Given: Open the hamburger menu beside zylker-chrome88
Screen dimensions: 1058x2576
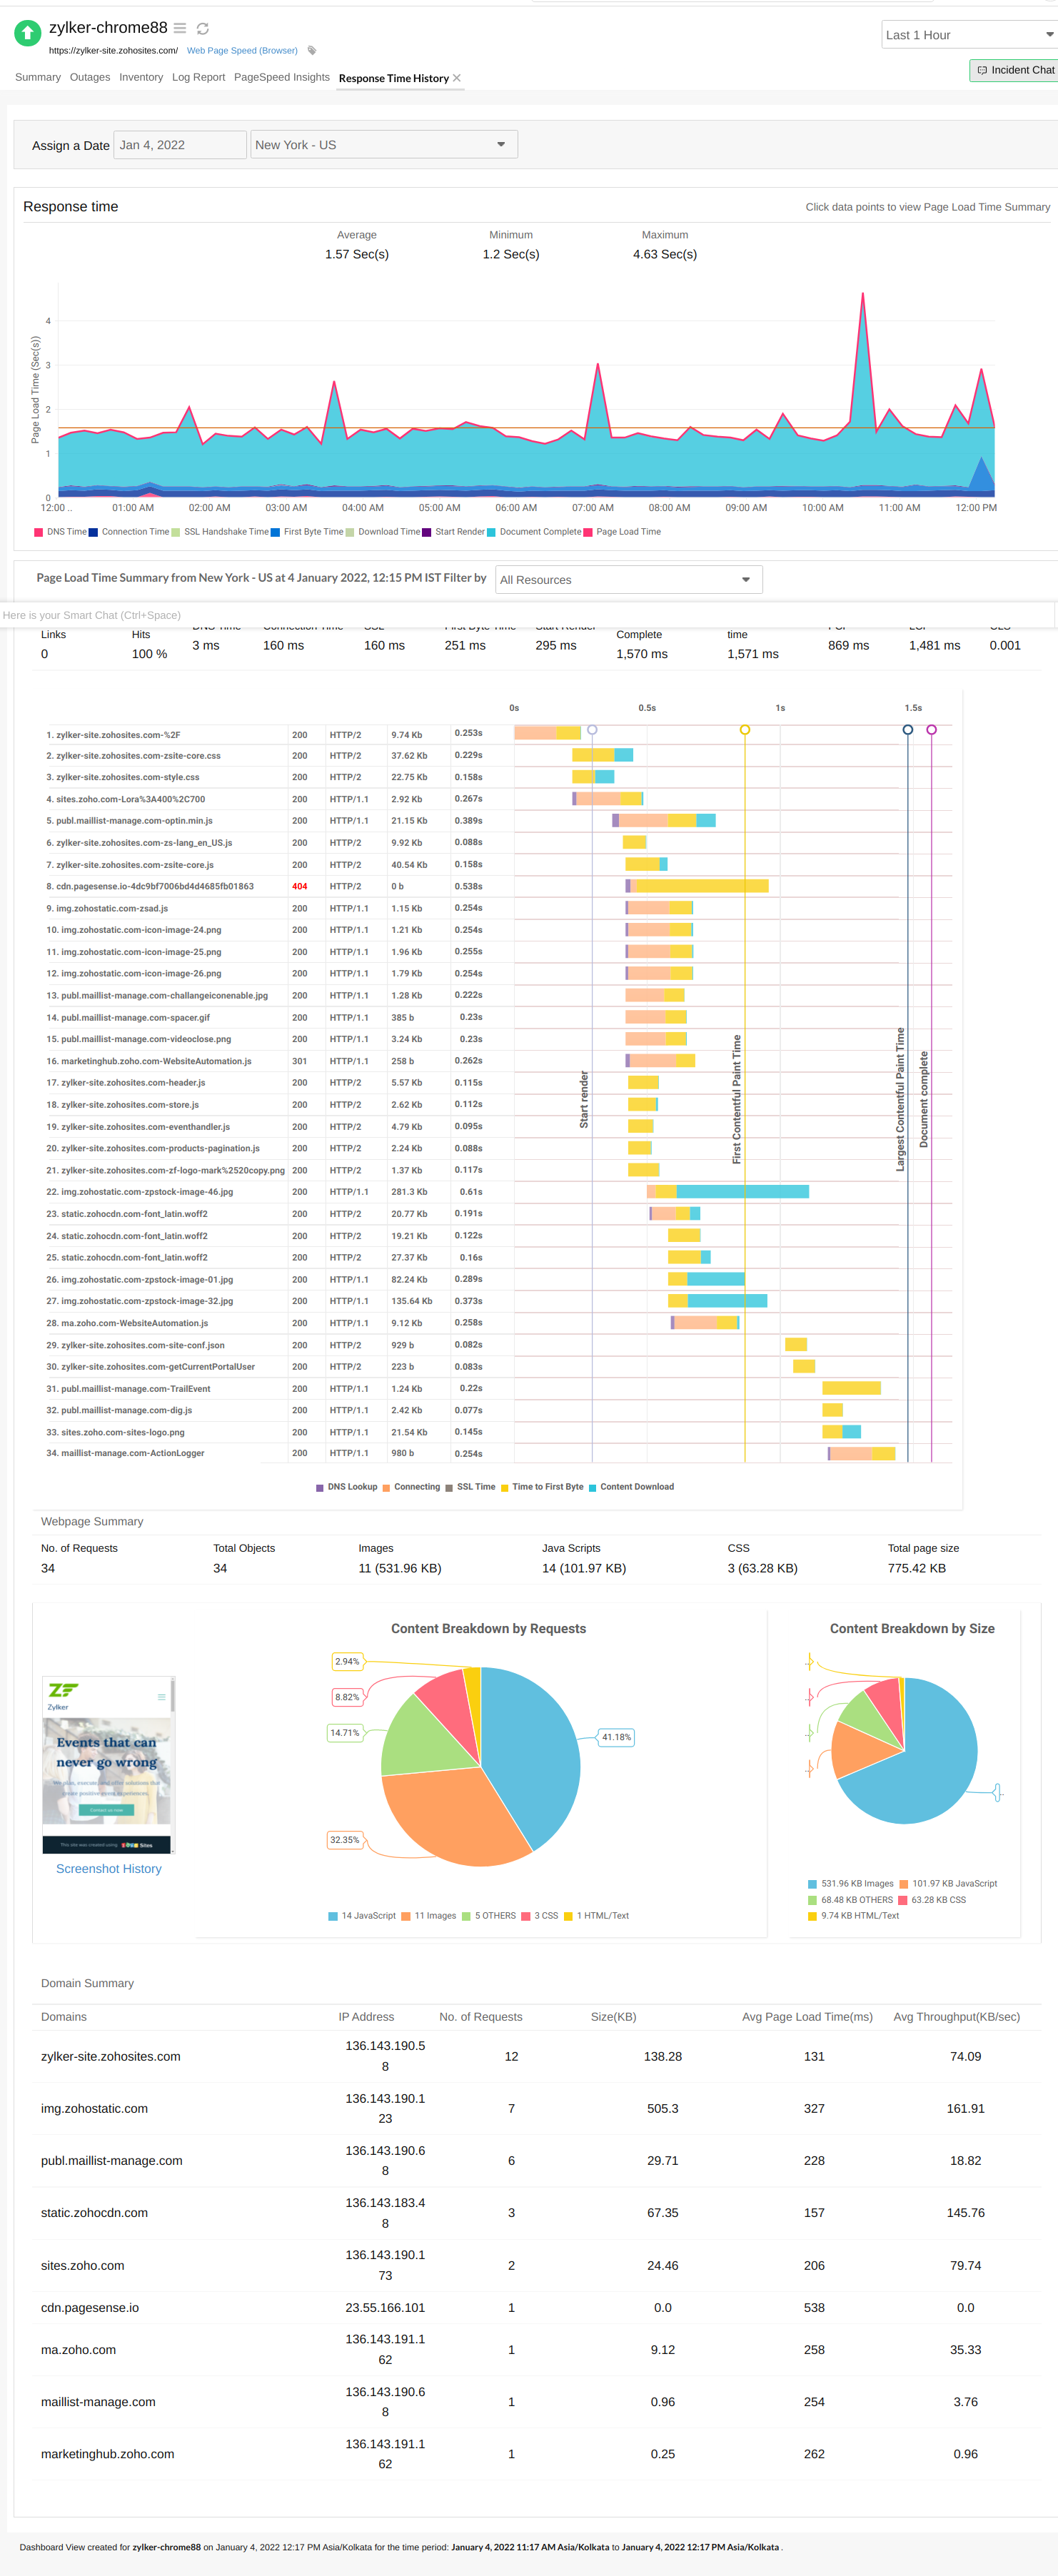Looking at the screenshot, I should [180, 28].
